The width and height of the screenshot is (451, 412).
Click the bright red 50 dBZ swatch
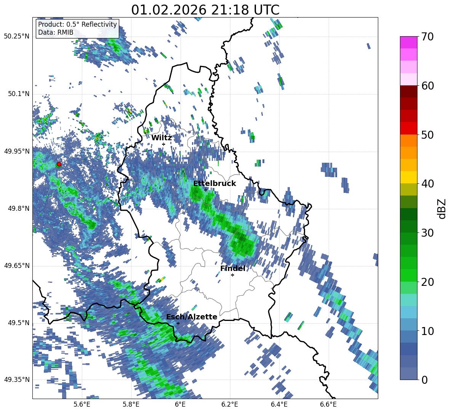coord(408,128)
